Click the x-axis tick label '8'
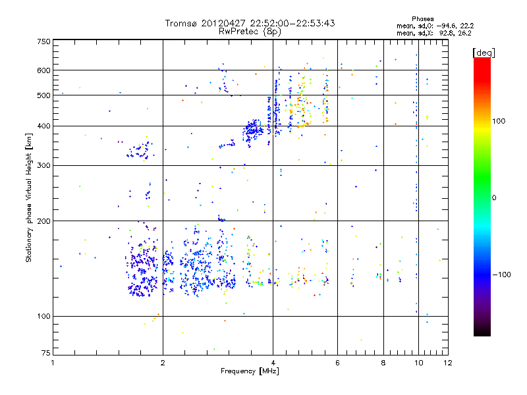The image size is (527, 395). coord(383,363)
